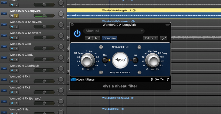Mute the Wonder3.9 Clap track
The height and width of the screenshot is (114, 221).
[x=12, y=49]
